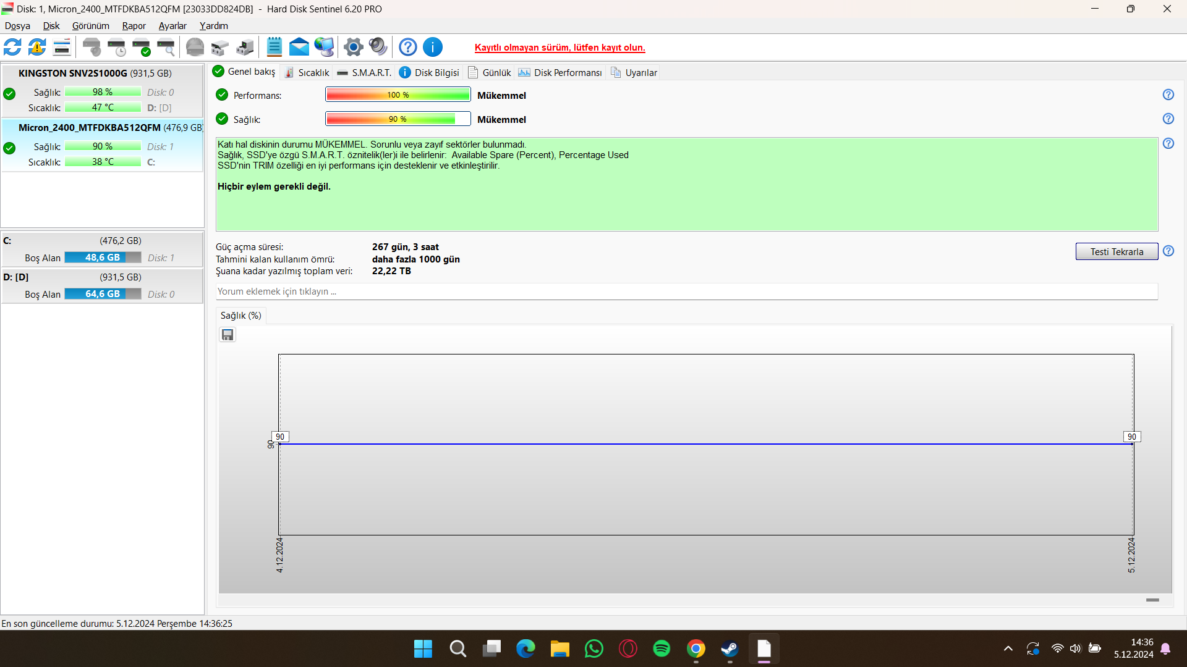The height and width of the screenshot is (667, 1187).
Task: Click the speaker sound alert toolbar icon
Action: (378, 47)
